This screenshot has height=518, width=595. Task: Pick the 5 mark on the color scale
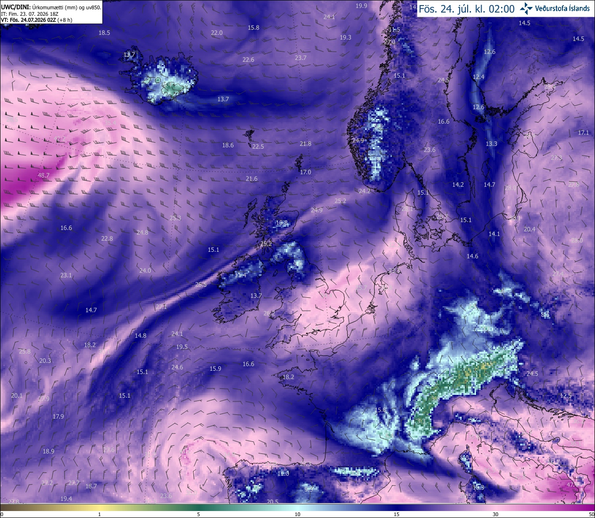tap(198, 514)
